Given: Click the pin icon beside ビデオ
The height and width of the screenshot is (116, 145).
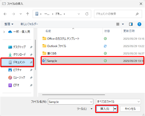Looking at the screenshot, I should [31, 85].
